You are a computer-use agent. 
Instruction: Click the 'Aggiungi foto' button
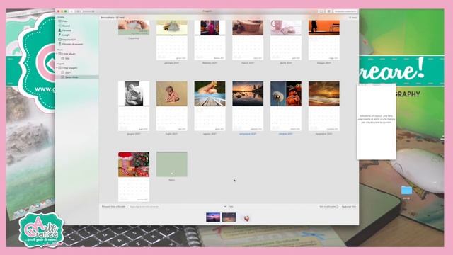(349, 206)
